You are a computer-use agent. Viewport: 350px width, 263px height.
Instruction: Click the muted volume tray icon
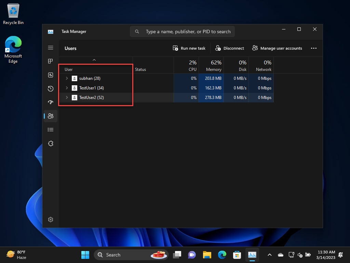[300, 255]
